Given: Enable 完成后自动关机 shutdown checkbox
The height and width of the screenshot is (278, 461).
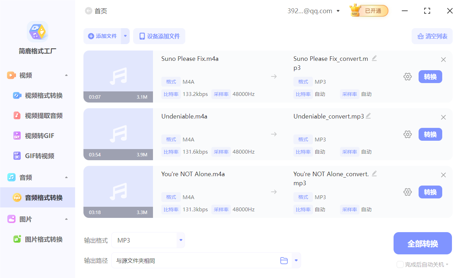Looking at the screenshot, I should click(x=400, y=264).
